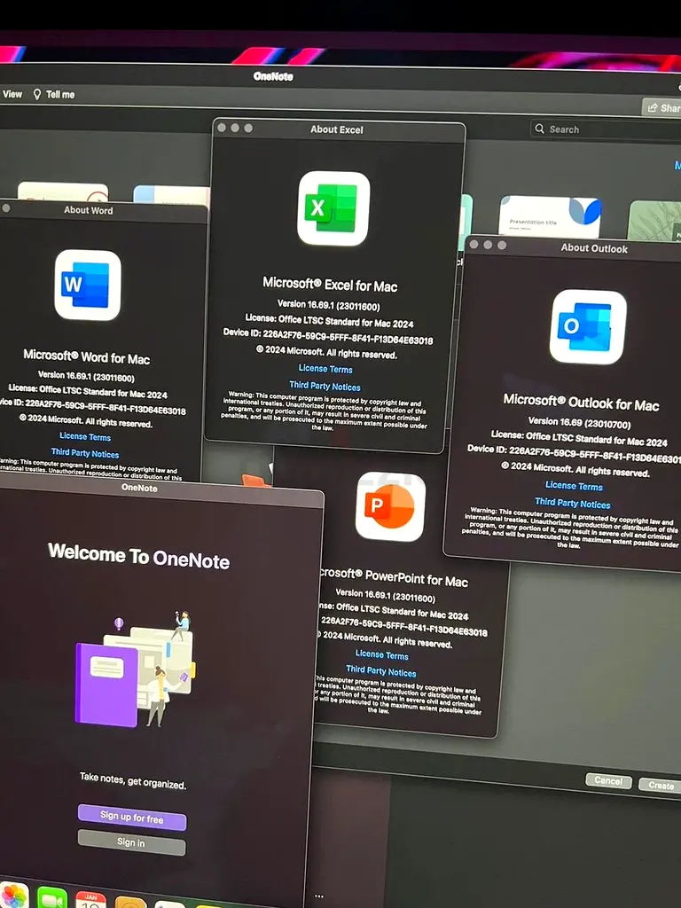This screenshot has height=908, width=681.
Task: Select the Presentation title template thumbnail
Action: [x=550, y=217]
